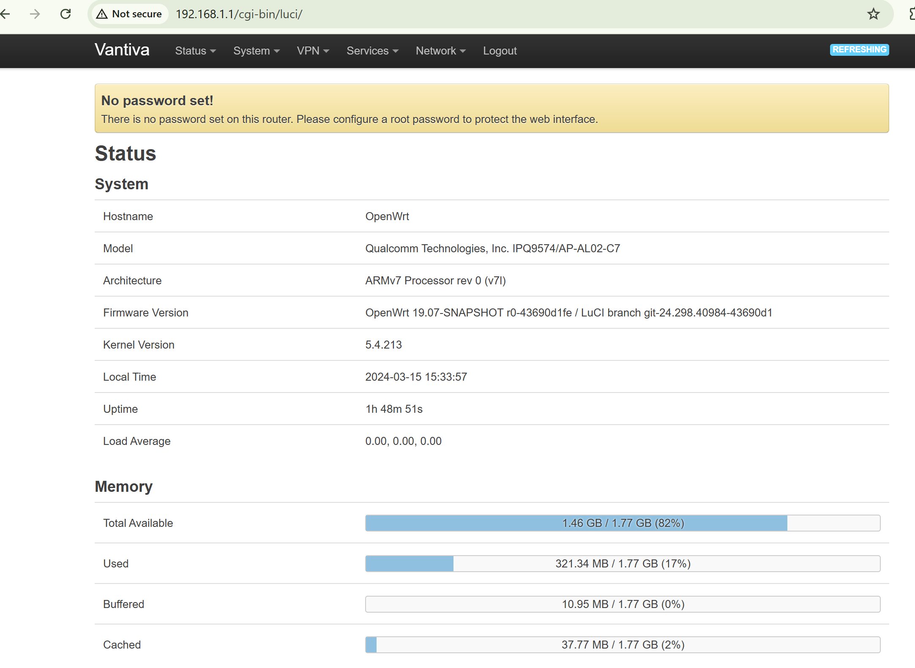
Task: Click the Logout link
Action: click(x=500, y=51)
